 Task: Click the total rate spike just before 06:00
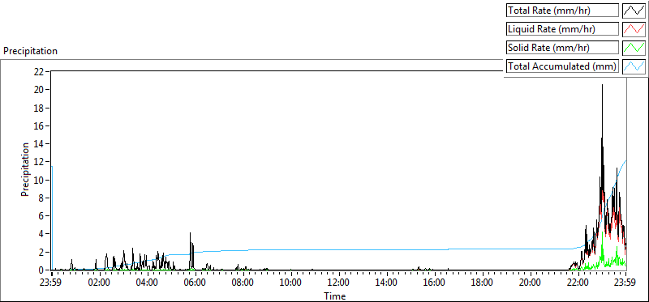190,234
